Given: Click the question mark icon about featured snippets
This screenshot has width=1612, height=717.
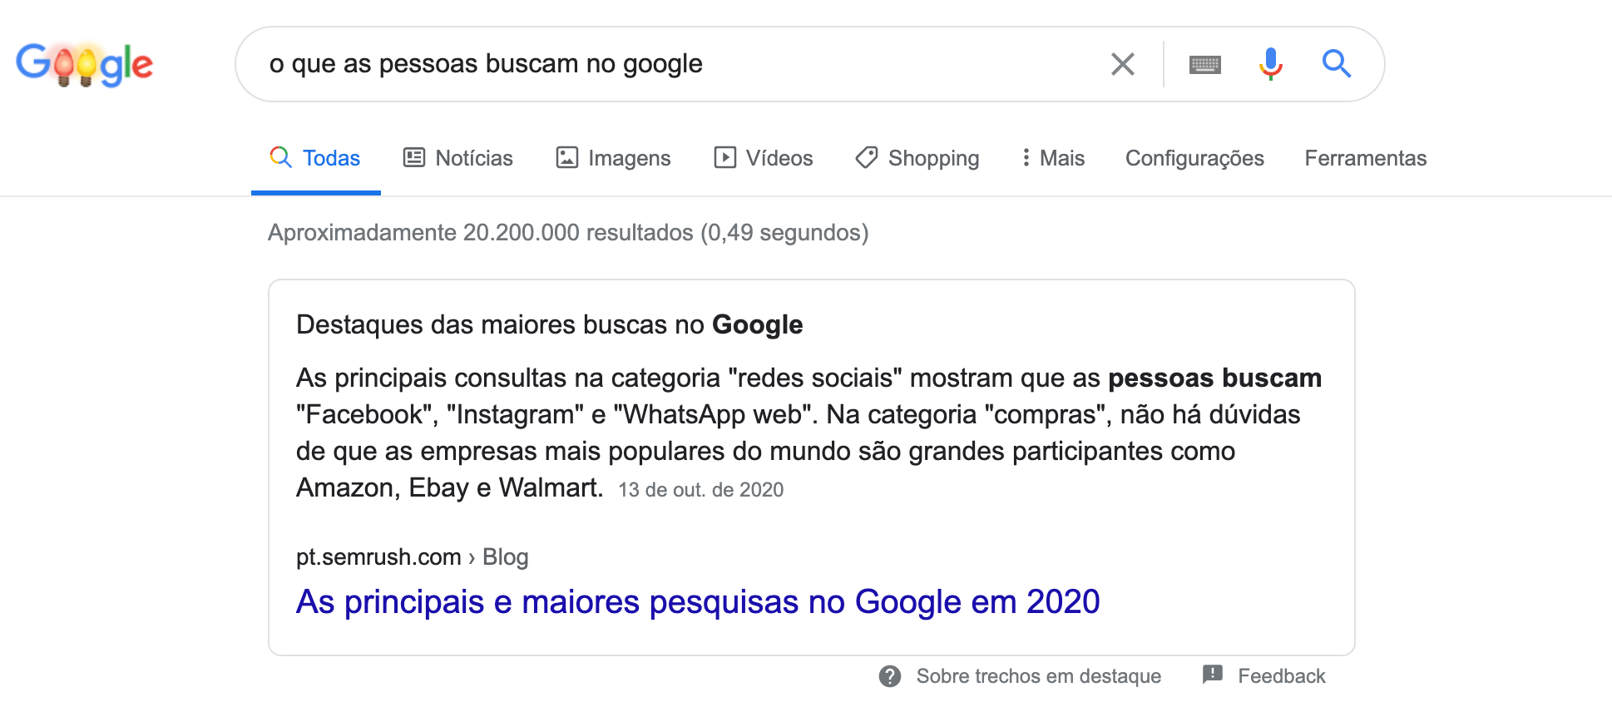Looking at the screenshot, I should point(890,676).
